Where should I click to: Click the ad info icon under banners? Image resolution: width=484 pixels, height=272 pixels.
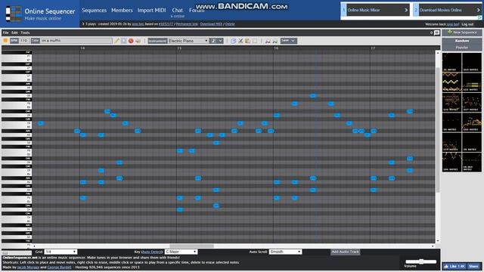[480, 18]
